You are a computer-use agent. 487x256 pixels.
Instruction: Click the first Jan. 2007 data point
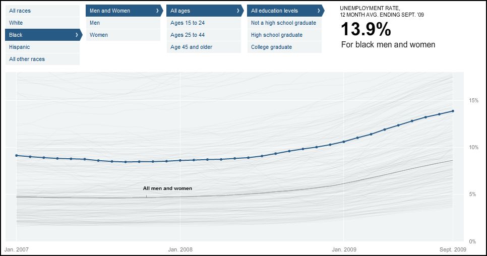tap(17, 155)
